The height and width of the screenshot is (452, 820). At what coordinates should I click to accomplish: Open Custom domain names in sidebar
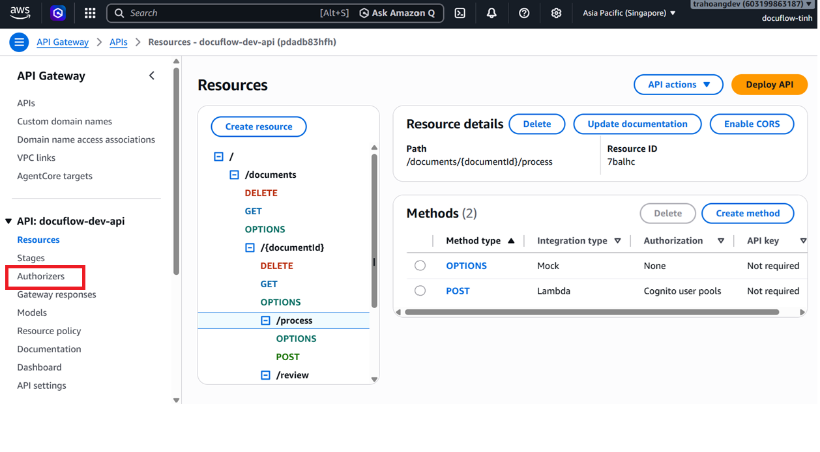coord(65,121)
